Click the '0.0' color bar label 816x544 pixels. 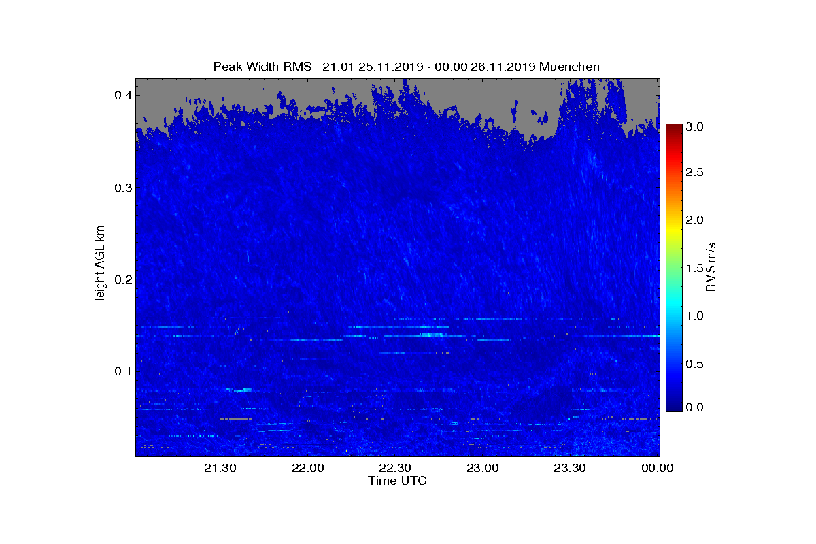(x=694, y=407)
